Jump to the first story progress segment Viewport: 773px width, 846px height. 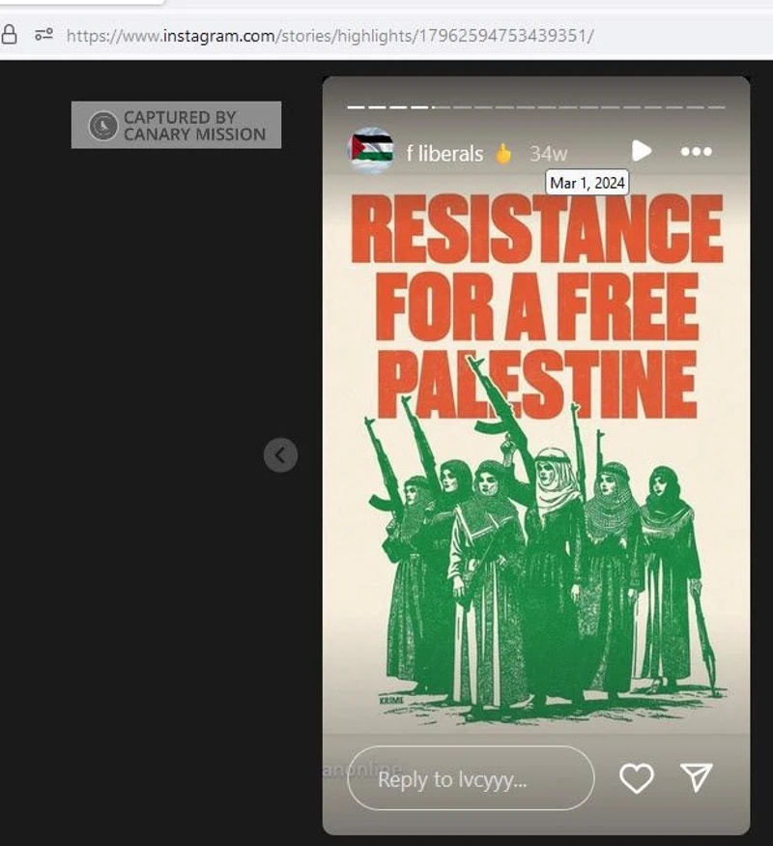tap(357, 107)
